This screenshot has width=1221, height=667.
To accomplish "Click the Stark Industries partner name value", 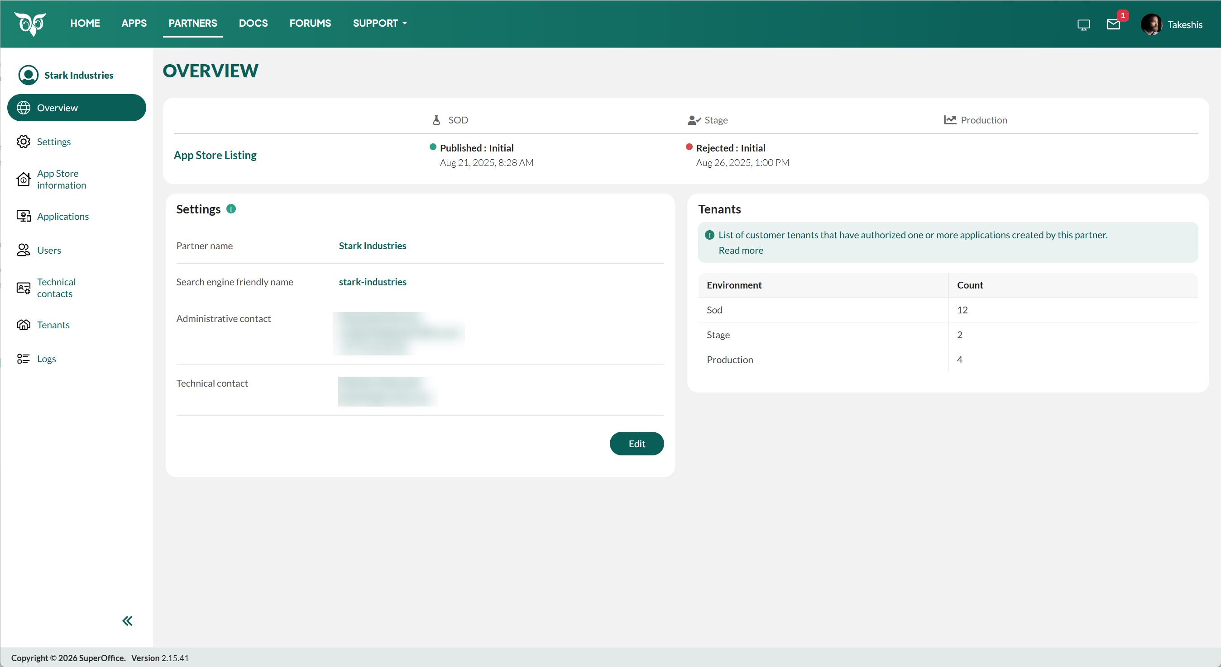I will tap(373, 246).
